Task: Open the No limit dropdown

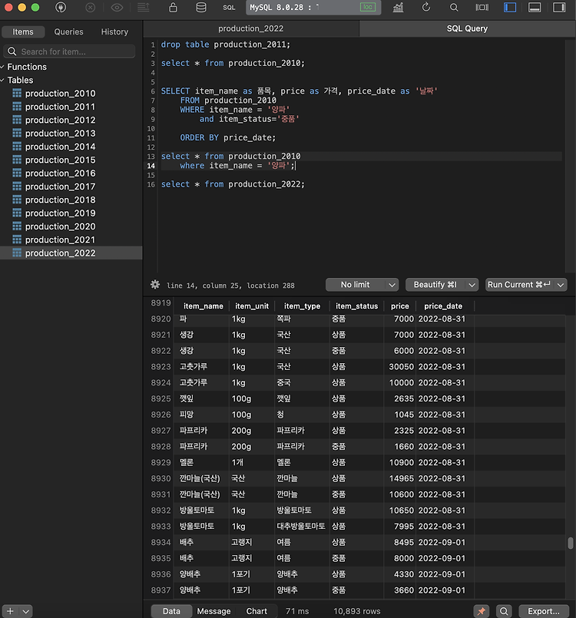Action: pyautogui.click(x=362, y=285)
